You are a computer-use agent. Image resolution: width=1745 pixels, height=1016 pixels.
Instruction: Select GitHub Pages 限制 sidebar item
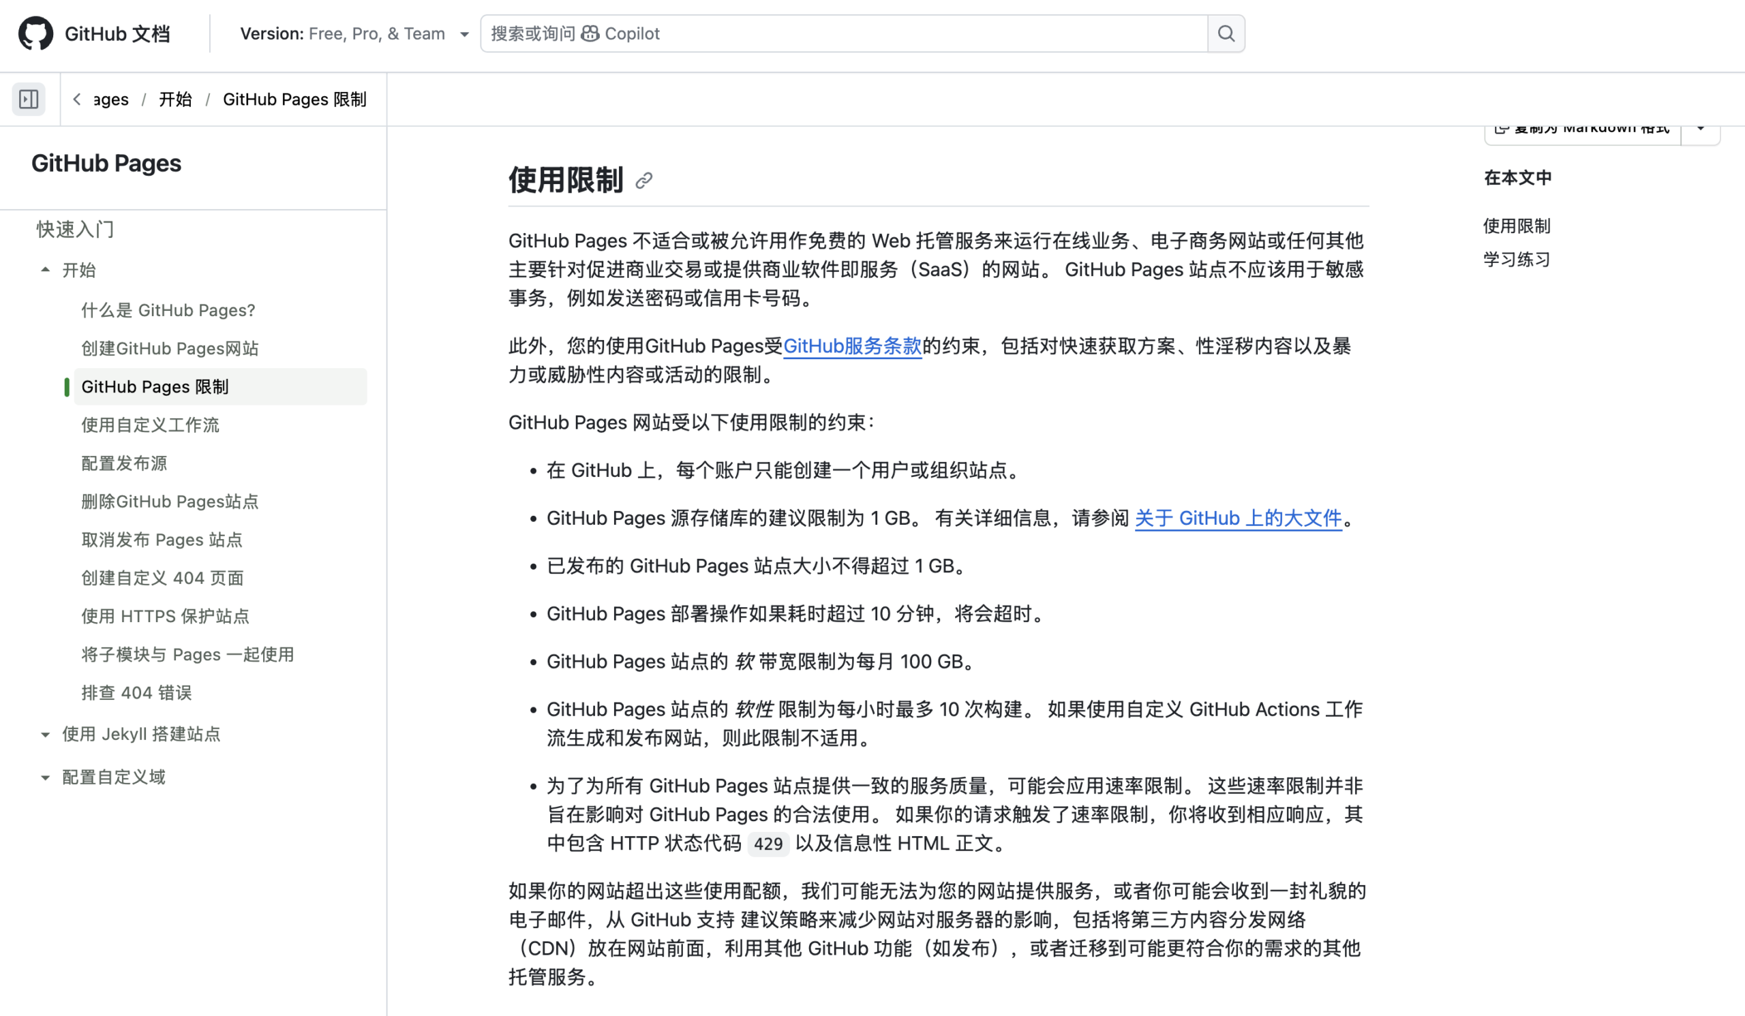(x=220, y=386)
